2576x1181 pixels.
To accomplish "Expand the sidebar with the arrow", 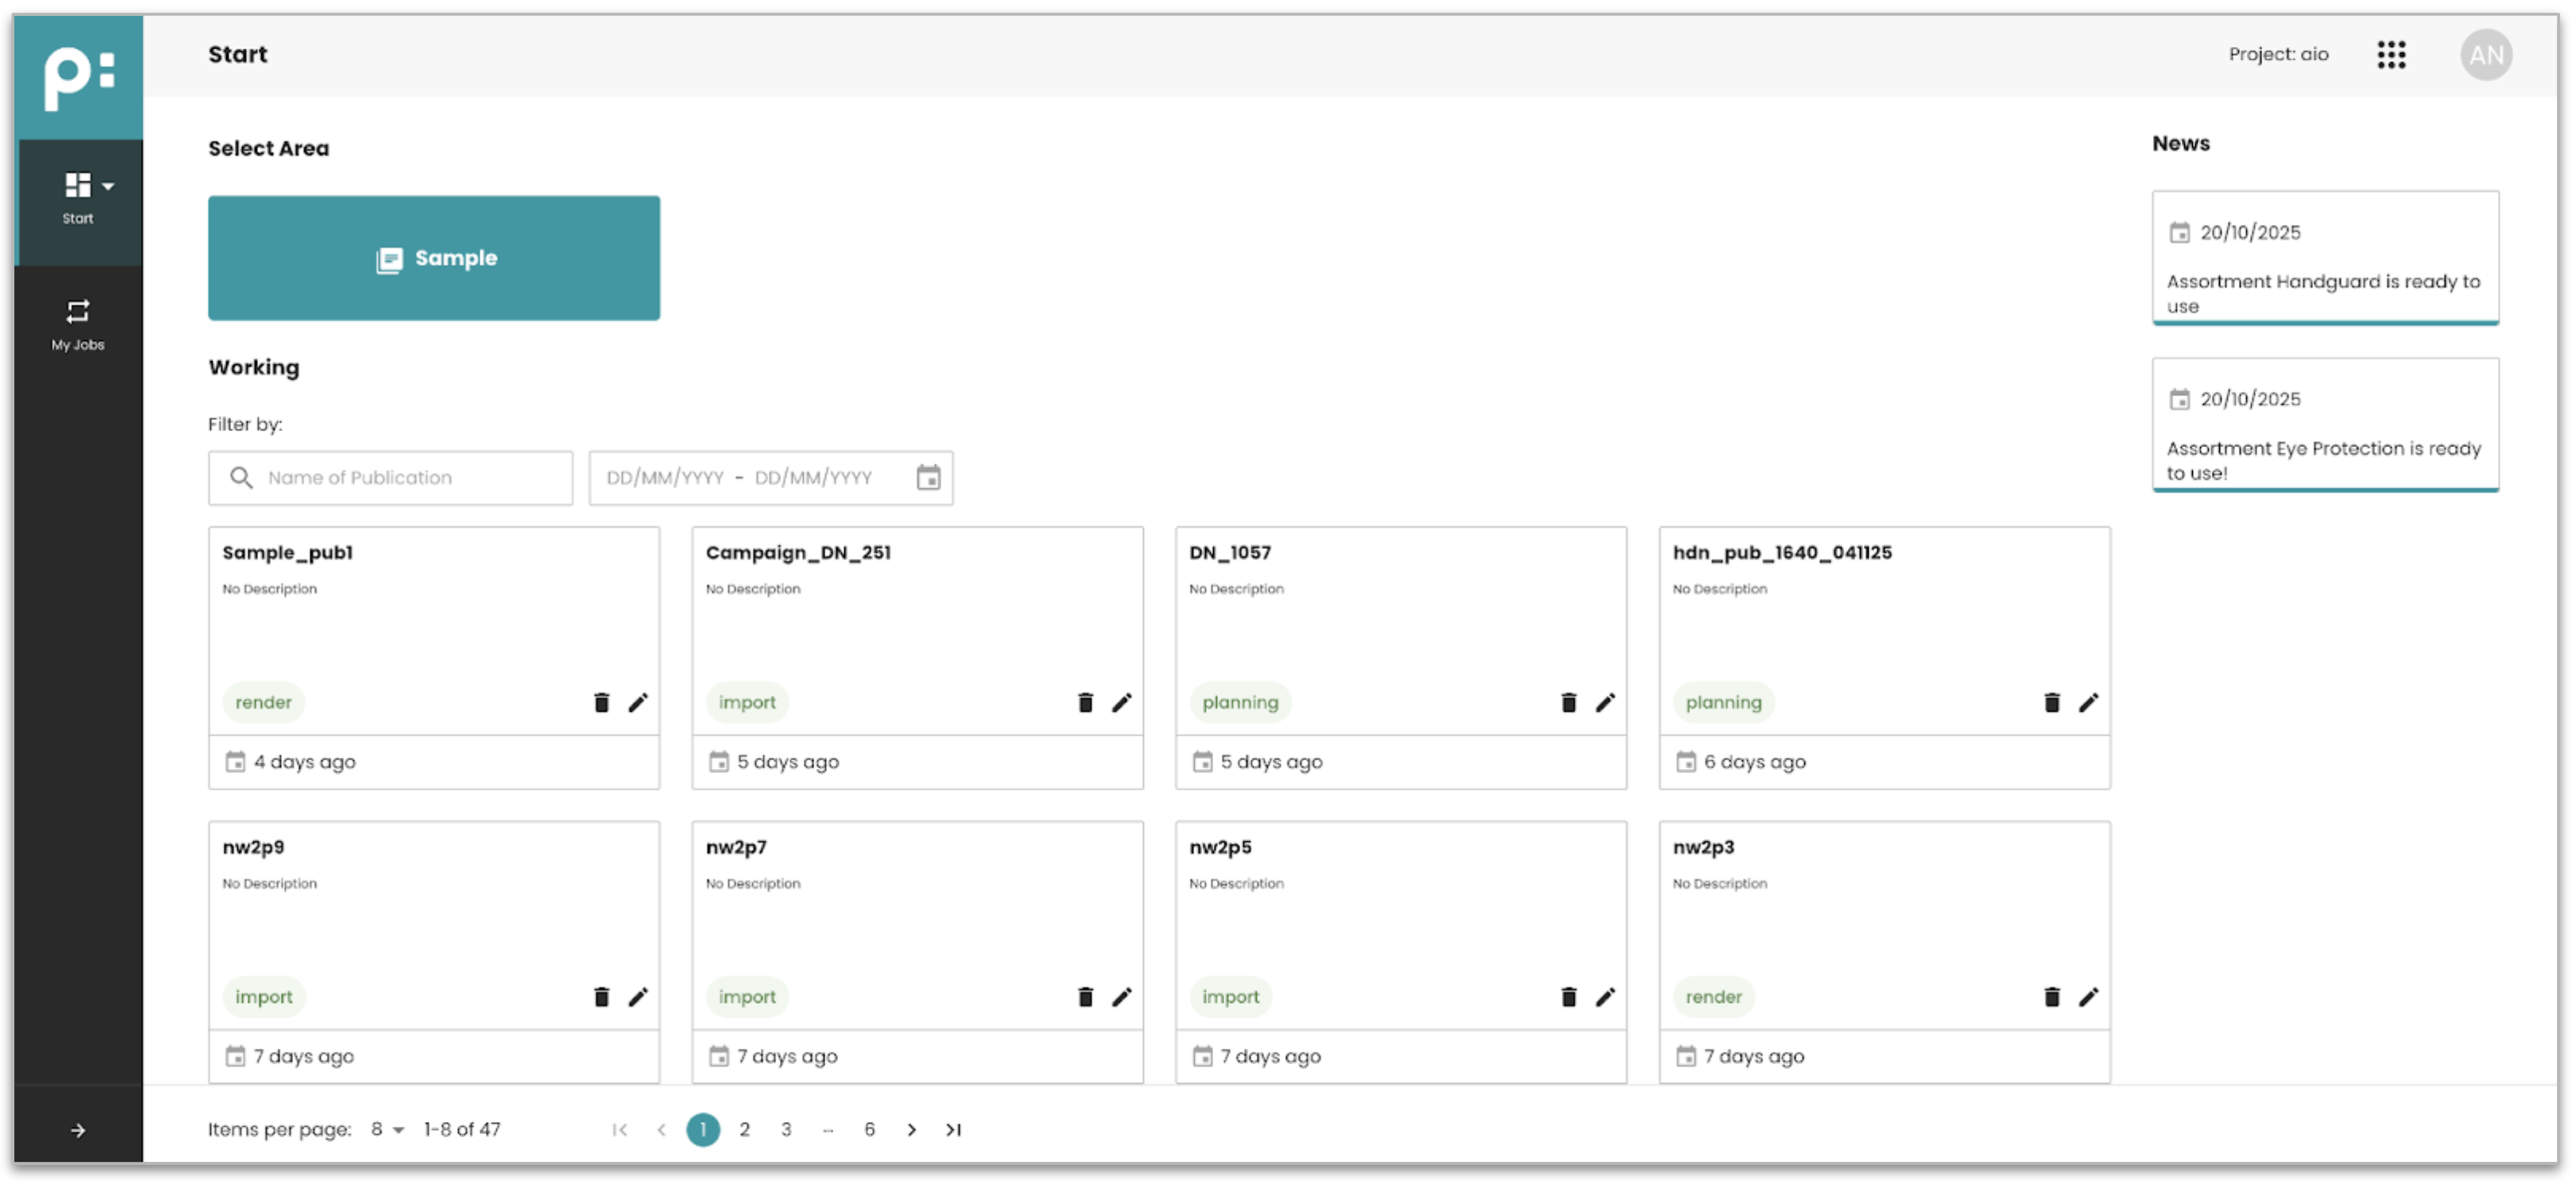I will pos(78,1130).
